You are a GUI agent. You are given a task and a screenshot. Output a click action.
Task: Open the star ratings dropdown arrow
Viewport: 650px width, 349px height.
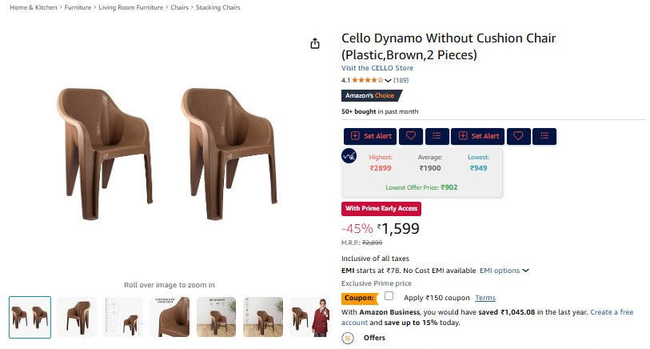[389, 81]
